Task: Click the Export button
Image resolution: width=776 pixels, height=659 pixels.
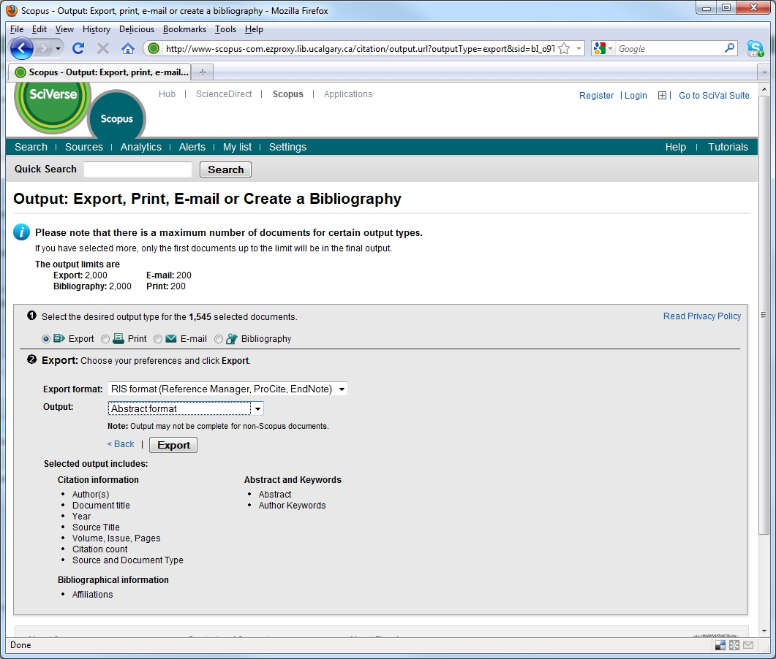Action: tap(173, 445)
